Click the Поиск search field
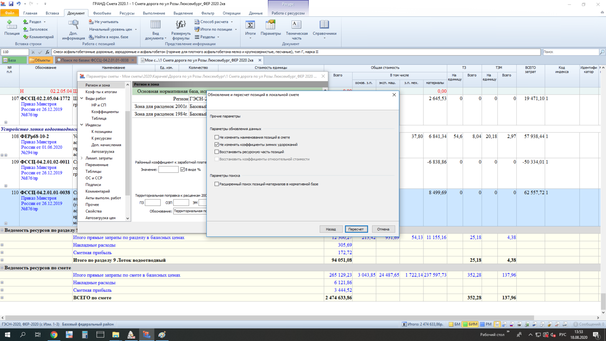The height and width of the screenshot is (341, 606). pos(570,52)
